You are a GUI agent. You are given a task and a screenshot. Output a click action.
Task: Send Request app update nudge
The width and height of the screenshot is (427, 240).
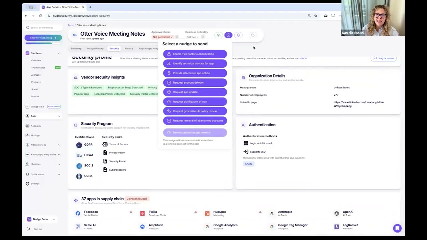(195, 92)
